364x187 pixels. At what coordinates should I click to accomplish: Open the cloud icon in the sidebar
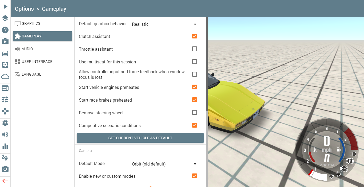5,77
